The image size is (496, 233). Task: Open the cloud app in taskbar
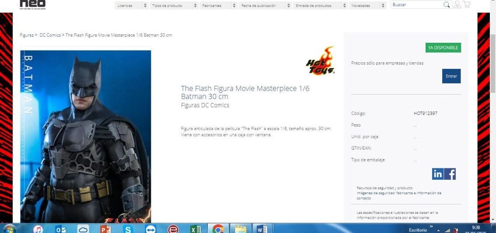click(x=83, y=229)
